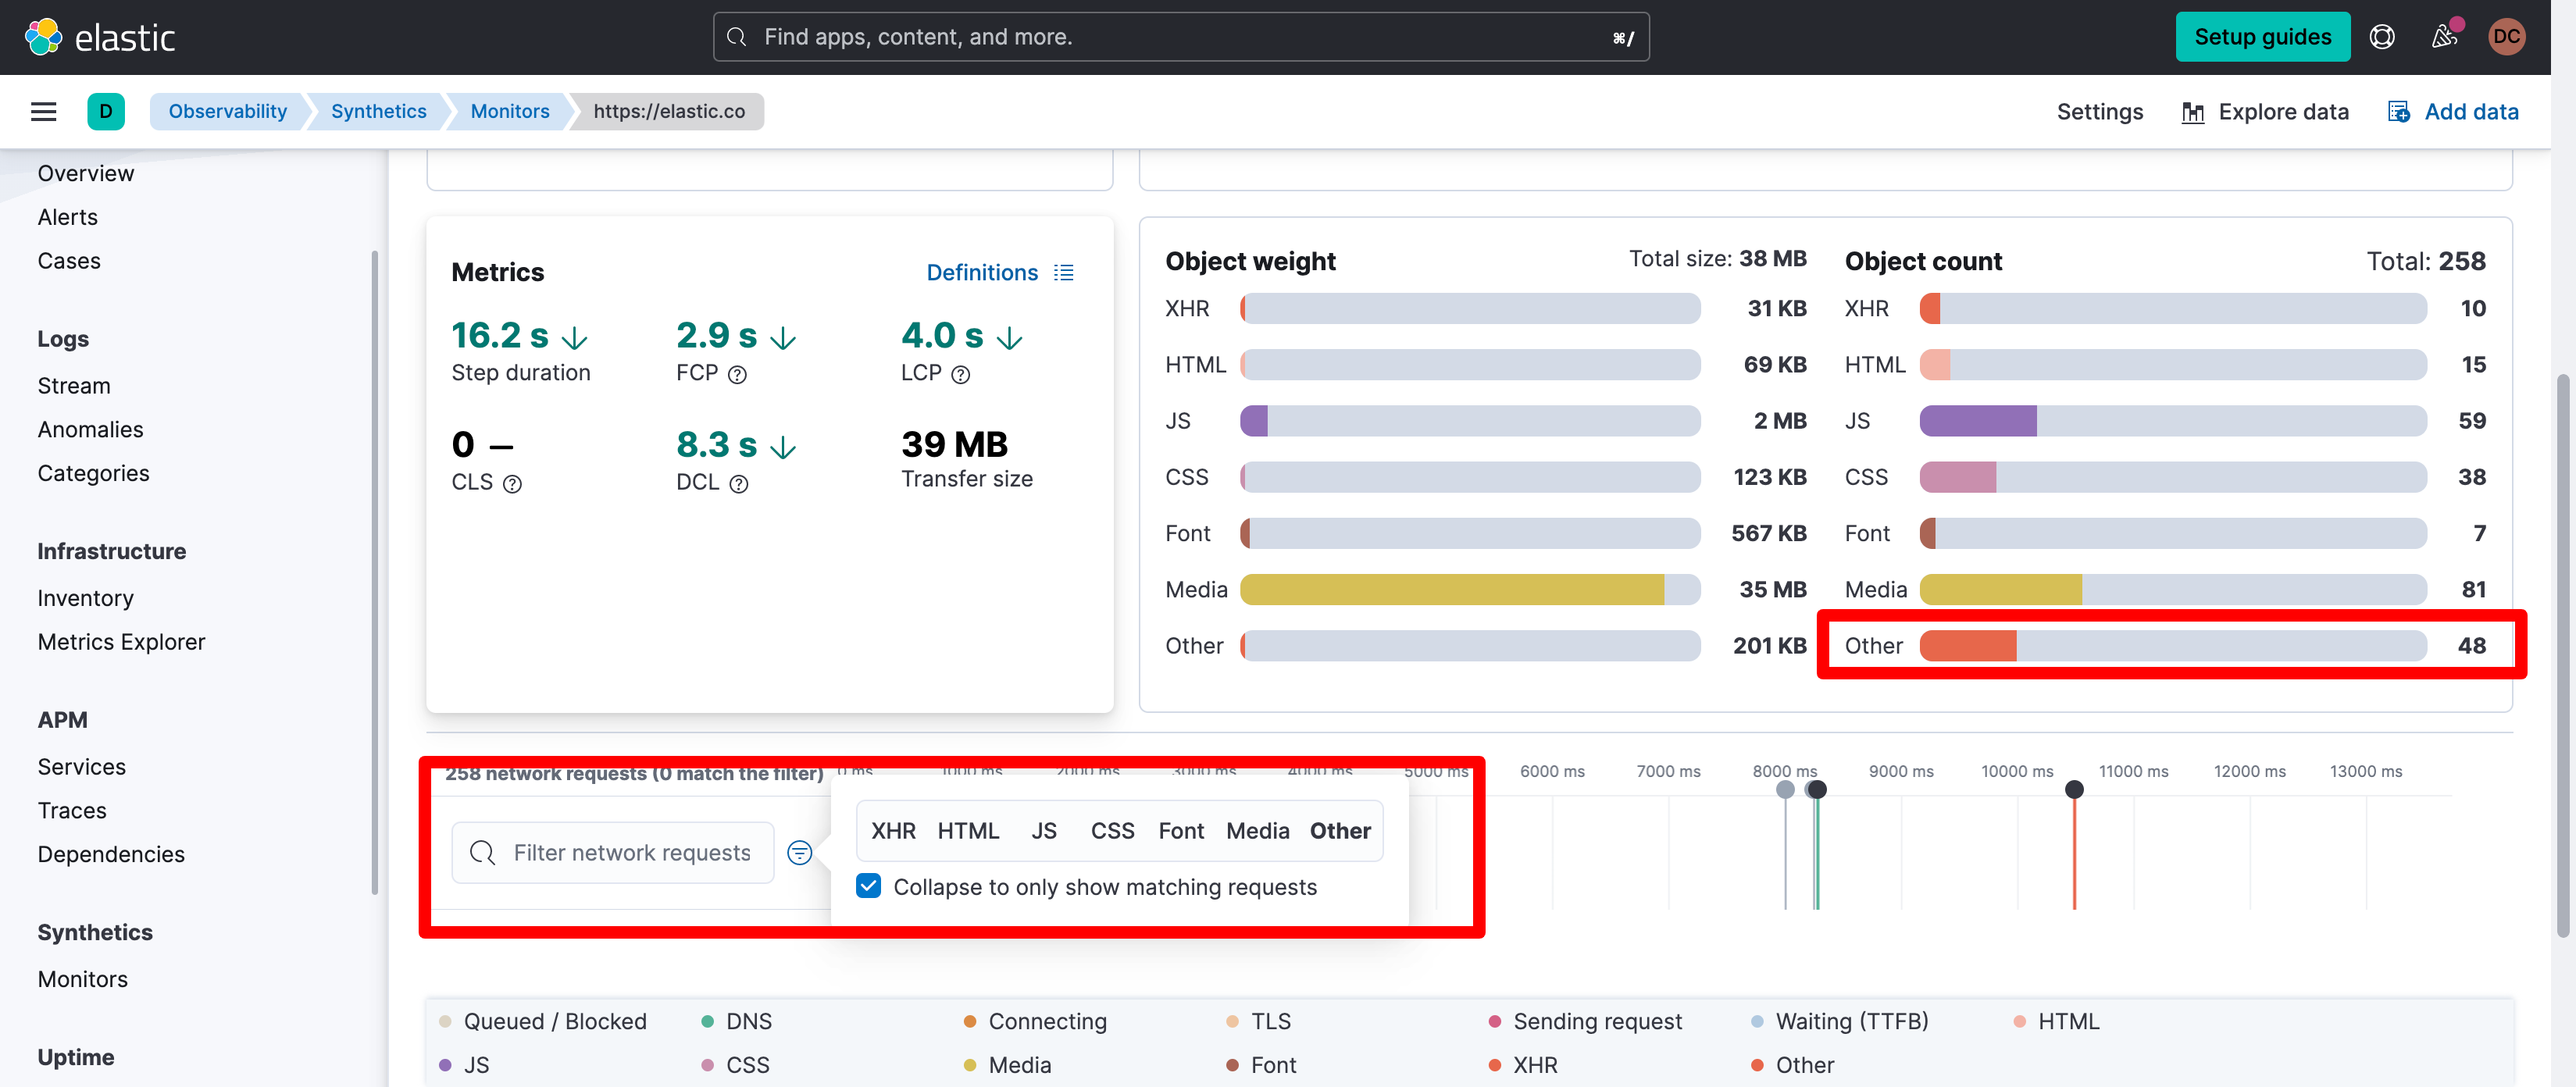
Task: Uncheck Collapse to only show matching requests
Action: click(x=868, y=886)
